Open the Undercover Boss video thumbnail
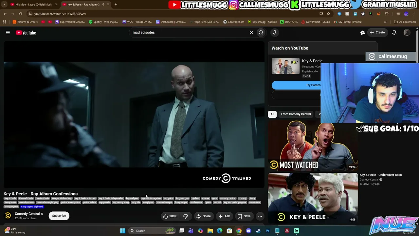Screen dimensions: 419x236 tap(313, 198)
